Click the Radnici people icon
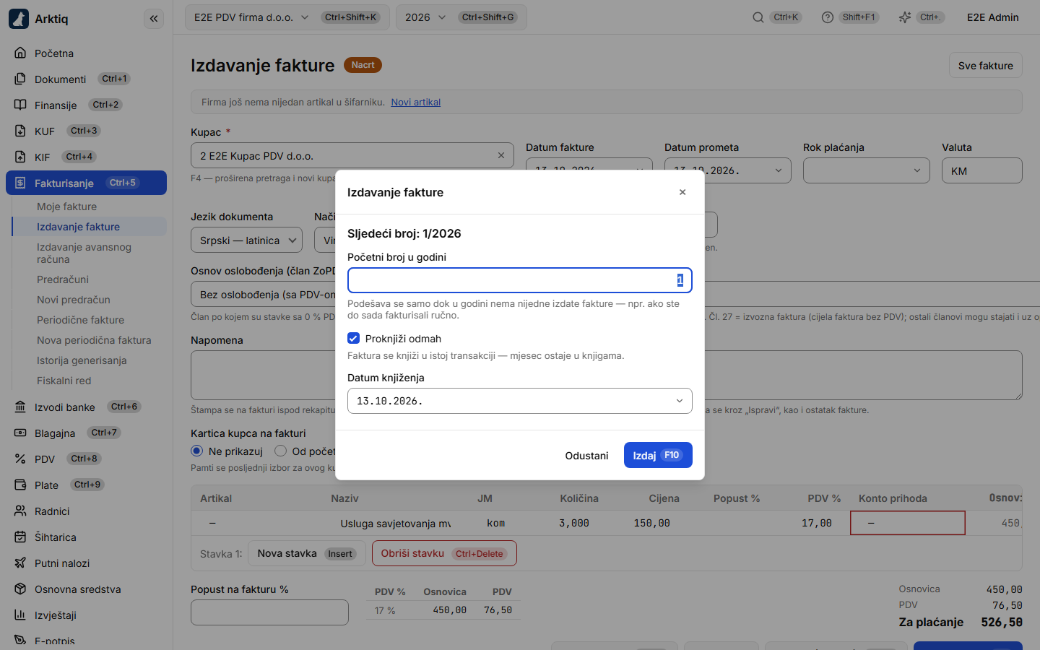 20,511
